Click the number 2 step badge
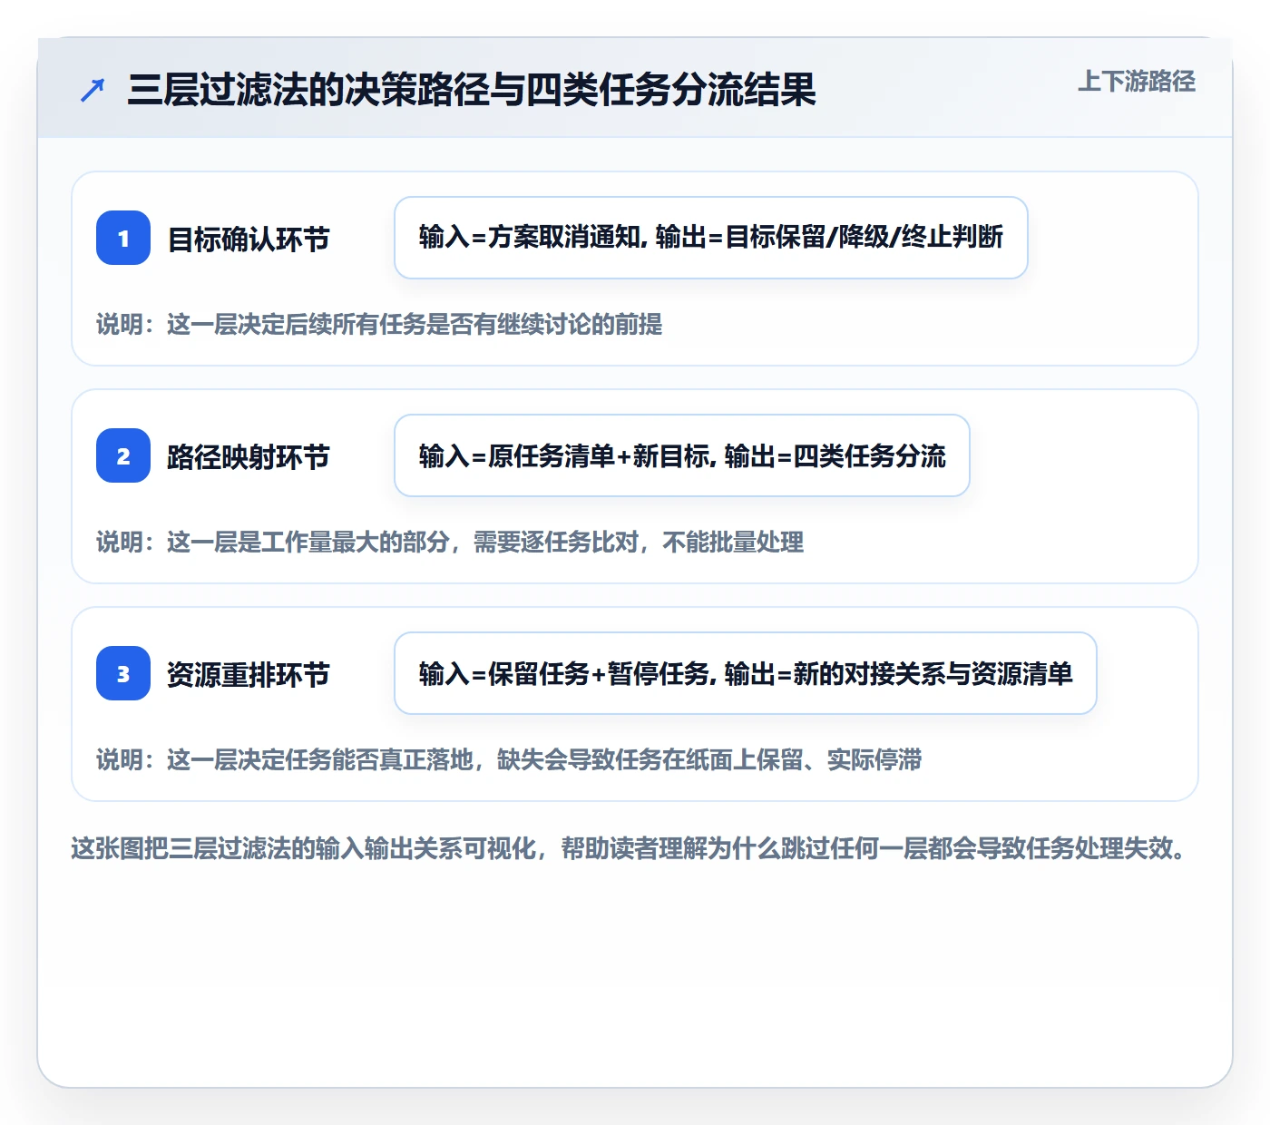Screen dimensions: 1270x1125 click(x=123, y=455)
